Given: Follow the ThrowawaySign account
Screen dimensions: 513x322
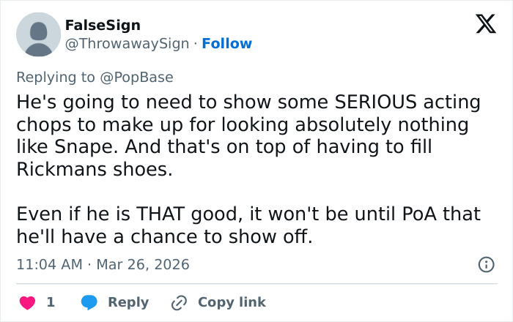Looking at the screenshot, I should [x=226, y=43].
